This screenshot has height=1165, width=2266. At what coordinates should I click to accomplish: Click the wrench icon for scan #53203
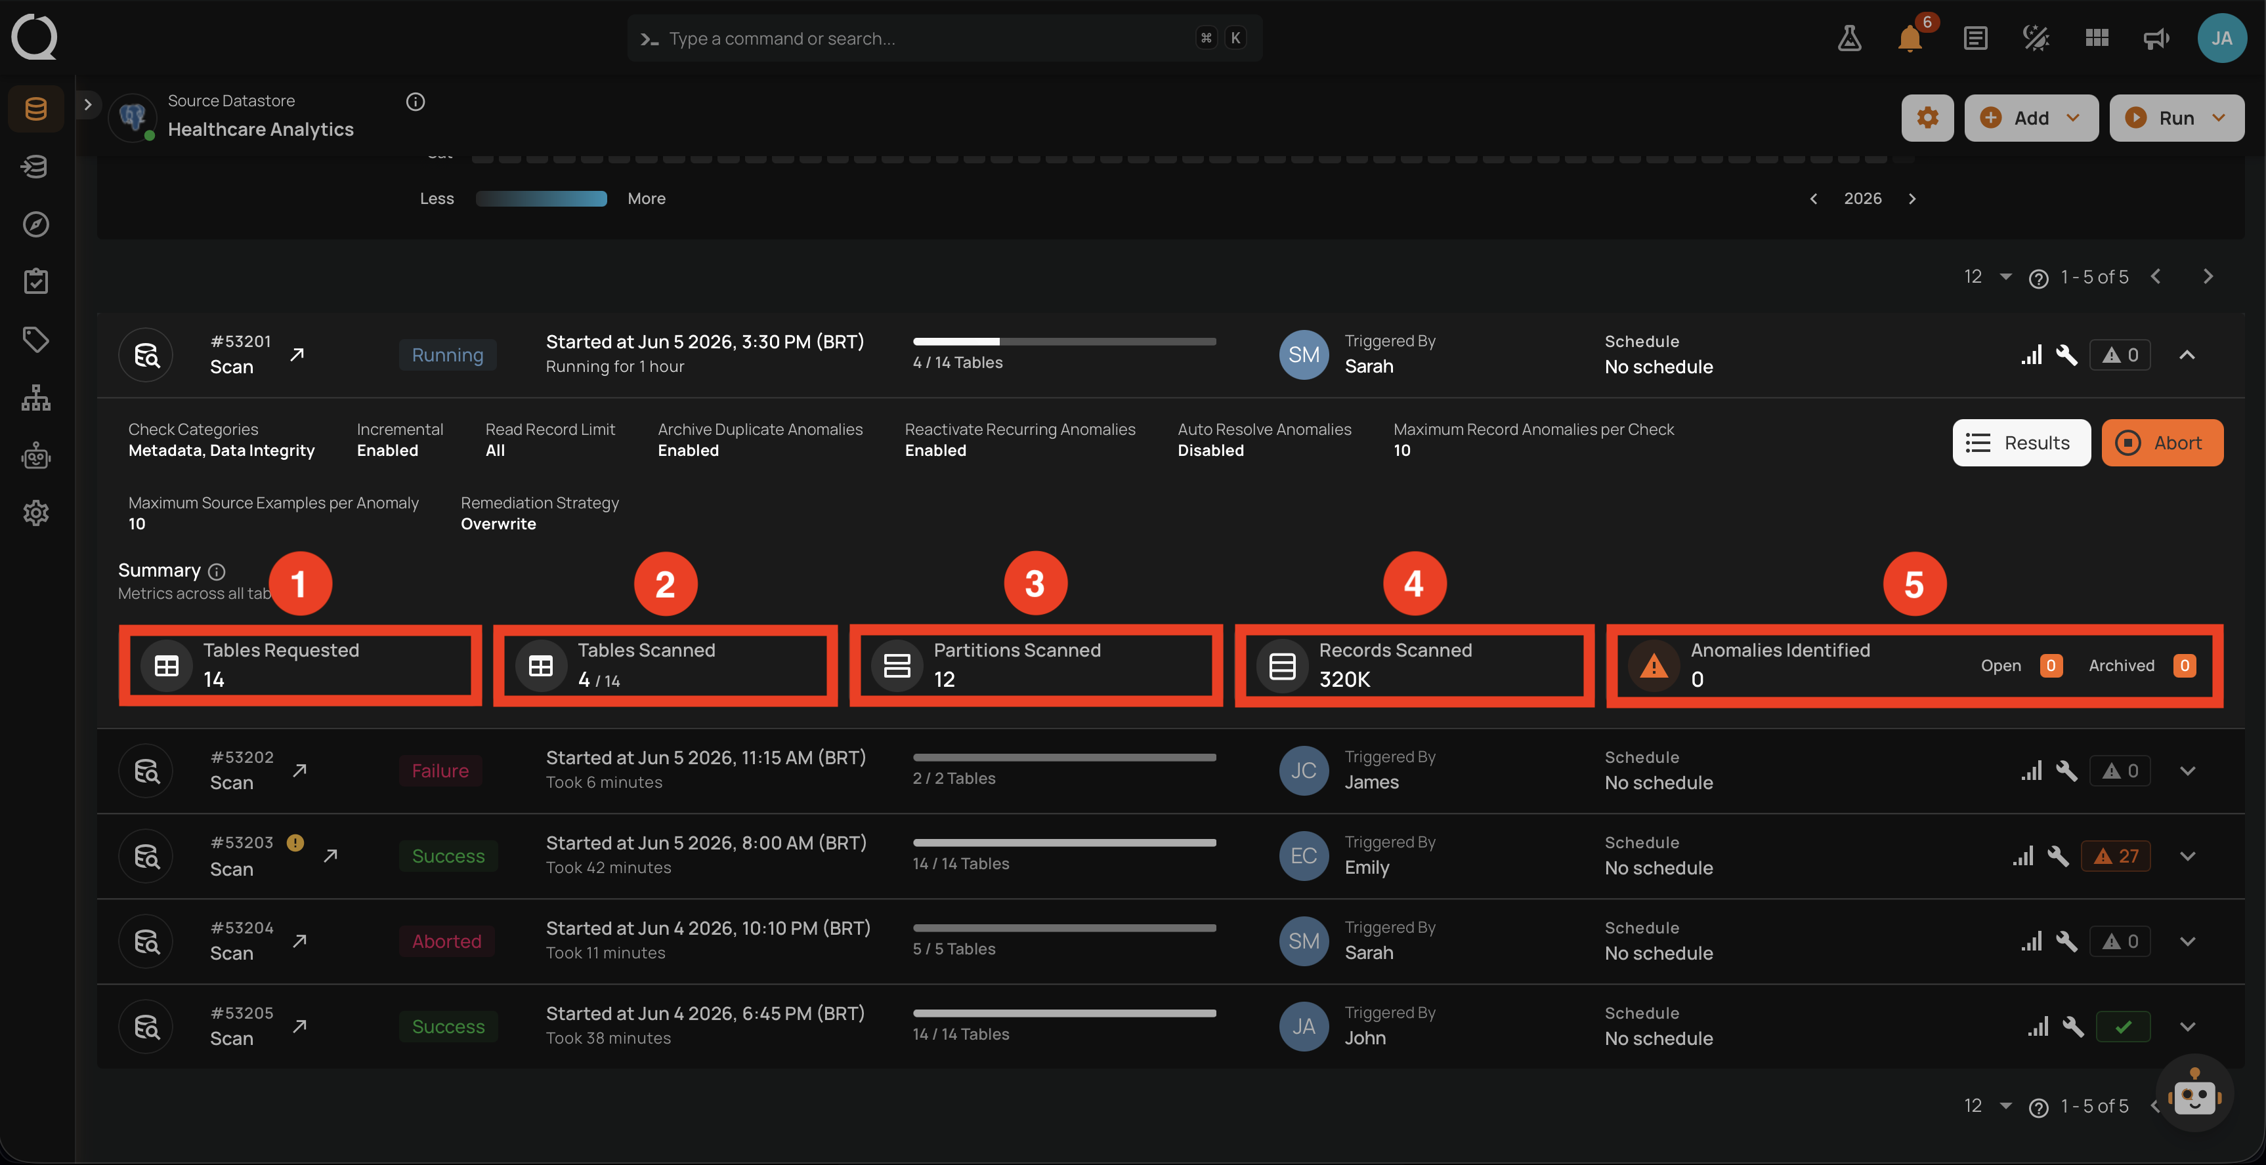(2059, 855)
